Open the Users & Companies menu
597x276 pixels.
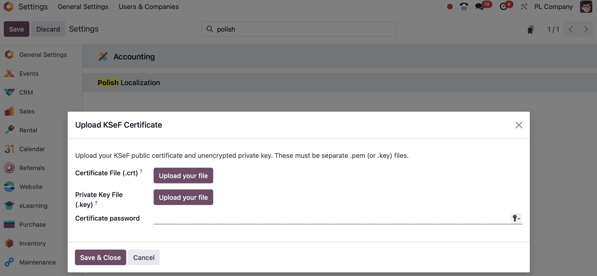click(149, 7)
